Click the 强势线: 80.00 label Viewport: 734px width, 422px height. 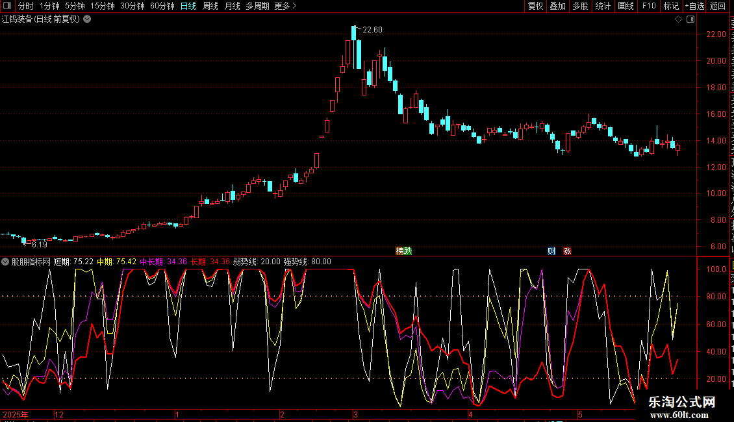tap(307, 262)
